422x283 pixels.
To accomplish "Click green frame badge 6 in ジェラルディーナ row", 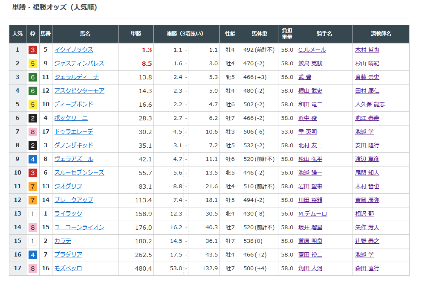I will click(33, 77).
